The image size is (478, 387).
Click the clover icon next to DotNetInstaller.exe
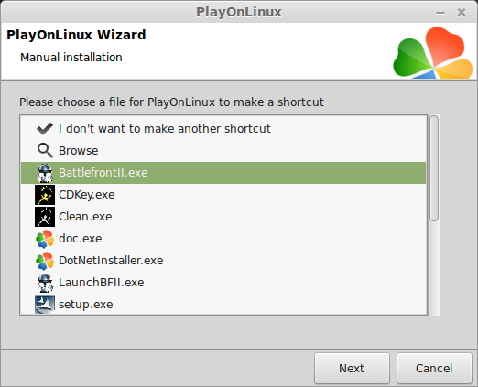[45, 261]
